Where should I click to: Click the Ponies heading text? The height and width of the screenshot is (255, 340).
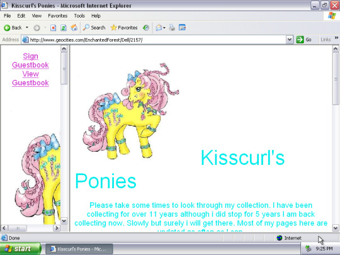coord(106,181)
